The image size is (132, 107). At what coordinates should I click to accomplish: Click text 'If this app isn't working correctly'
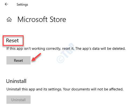pyautogui.click(x=34, y=49)
